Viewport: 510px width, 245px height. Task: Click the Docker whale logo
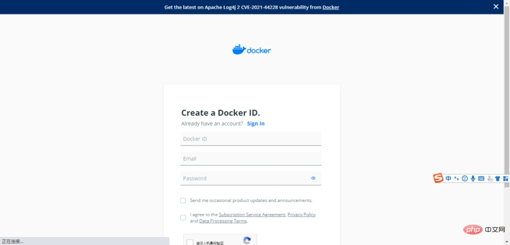[x=251, y=50]
